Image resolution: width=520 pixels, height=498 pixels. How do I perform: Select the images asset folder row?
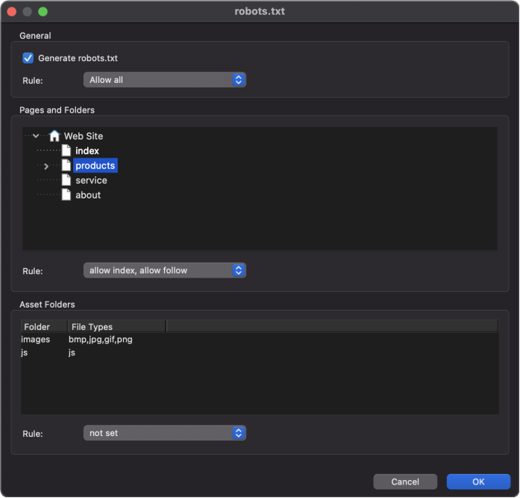(260, 340)
